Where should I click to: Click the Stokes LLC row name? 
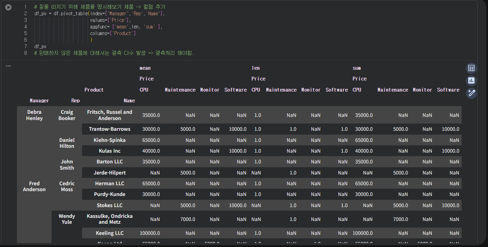click(x=110, y=205)
